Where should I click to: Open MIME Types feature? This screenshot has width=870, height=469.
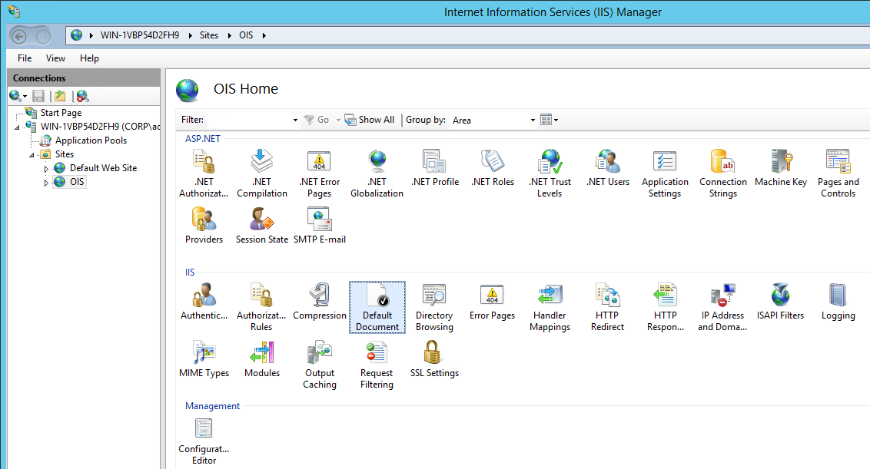click(x=204, y=360)
